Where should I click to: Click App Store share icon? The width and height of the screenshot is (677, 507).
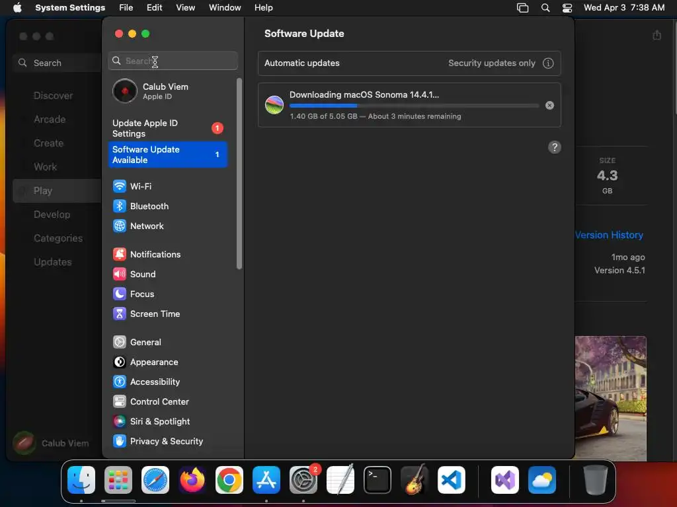point(657,36)
